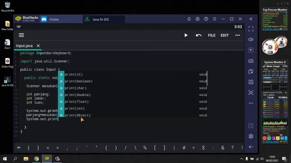Viewport: 291px width, 163px height.
Task: Open the sidebar help question box icon
Action: [x=251, y=126]
